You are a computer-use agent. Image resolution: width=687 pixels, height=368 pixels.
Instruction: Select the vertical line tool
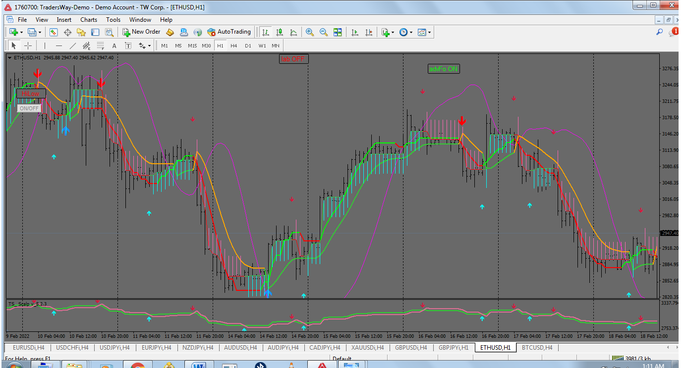(45, 46)
